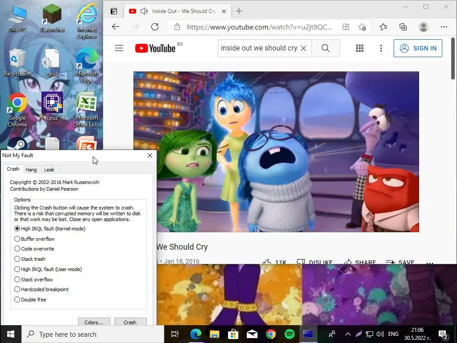View site information lock icon
The image size is (457, 343).
point(177,27)
